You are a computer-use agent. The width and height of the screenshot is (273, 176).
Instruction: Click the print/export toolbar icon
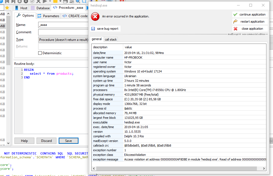point(71,2)
